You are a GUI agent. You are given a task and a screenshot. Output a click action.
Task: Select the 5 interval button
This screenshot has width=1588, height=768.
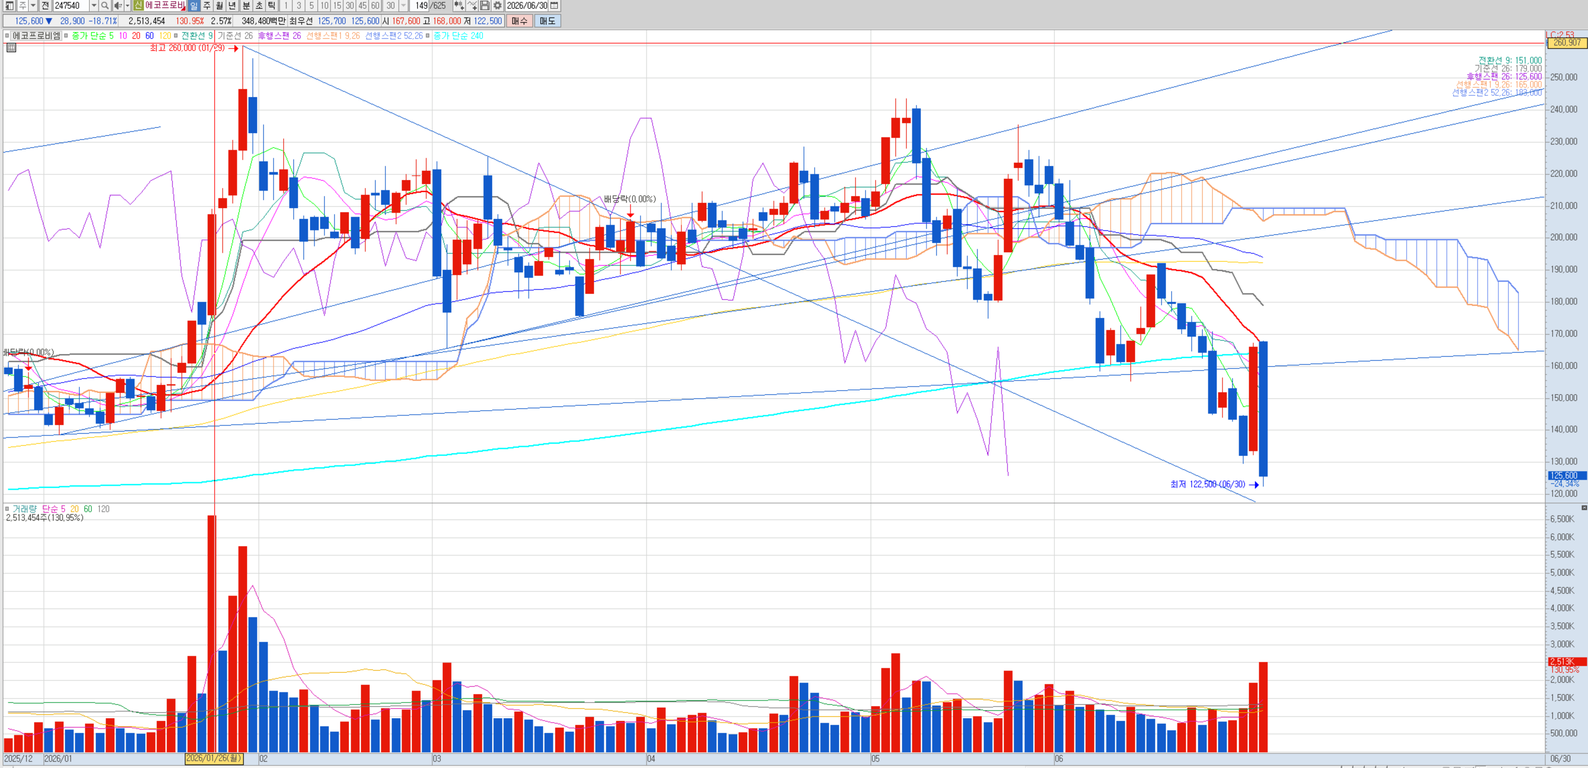pyautogui.click(x=311, y=5)
